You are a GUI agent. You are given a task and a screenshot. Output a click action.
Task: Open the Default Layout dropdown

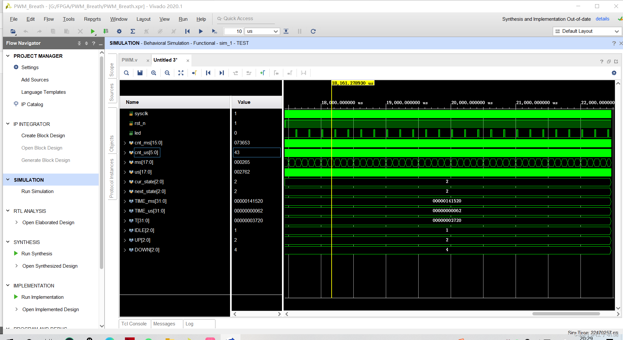tap(587, 31)
